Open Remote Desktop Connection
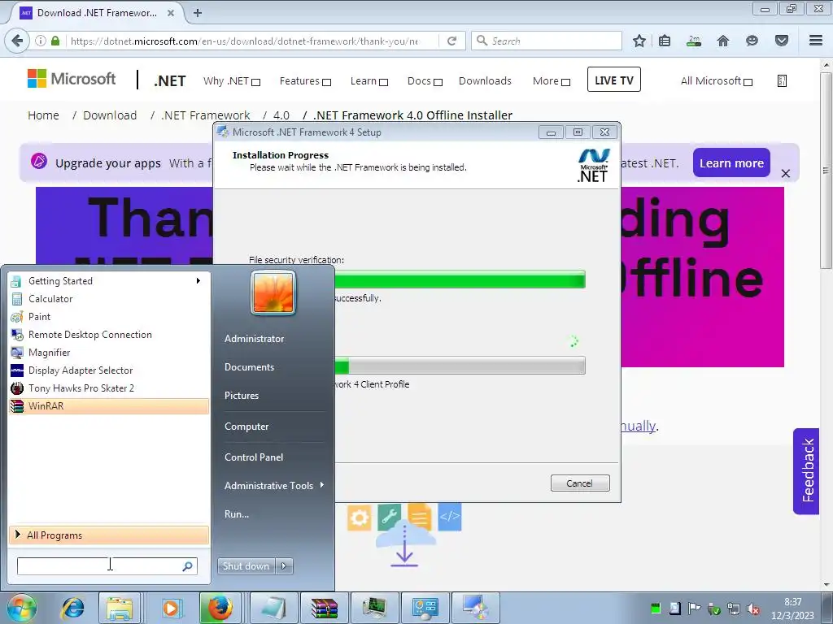 [x=109, y=335]
